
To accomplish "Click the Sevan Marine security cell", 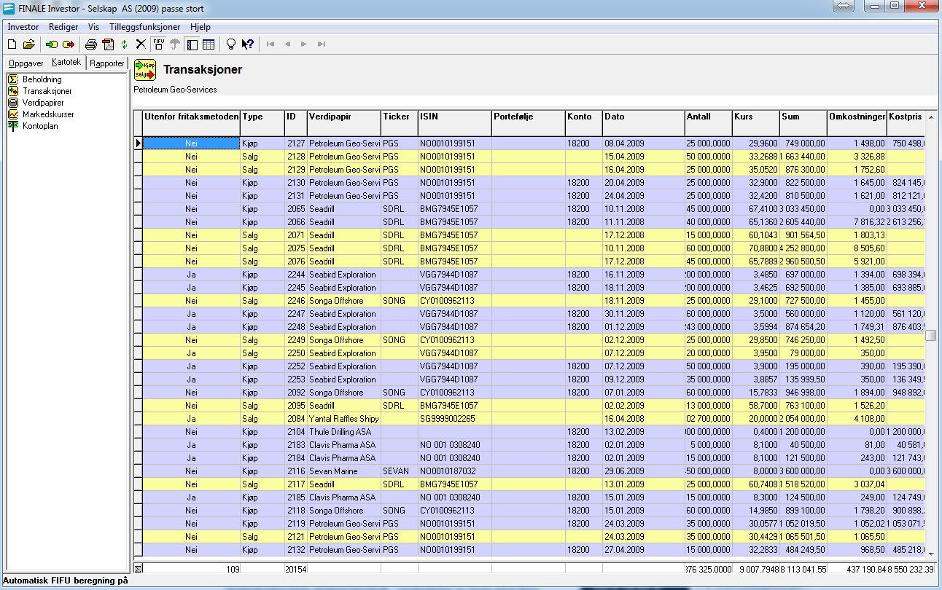I will pyautogui.click(x=344, y=471).
